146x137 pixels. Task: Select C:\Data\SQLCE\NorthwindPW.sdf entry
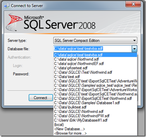(95, 116)
